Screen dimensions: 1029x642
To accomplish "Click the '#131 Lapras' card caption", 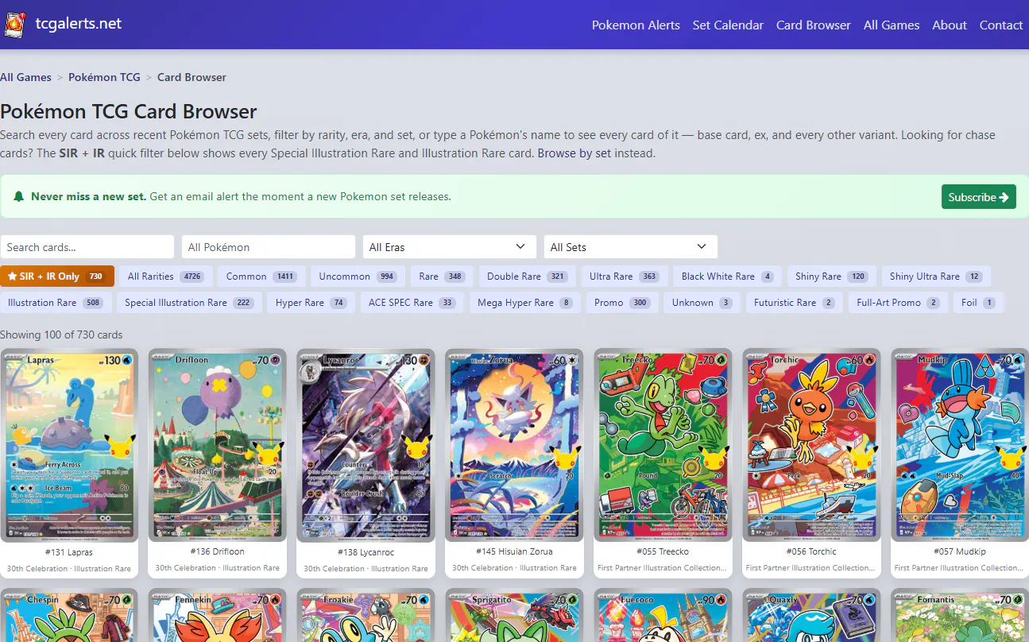I will (69, 552).
